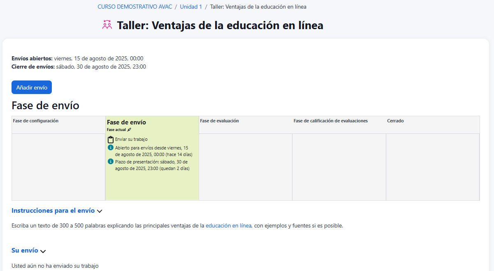Select the Fase de configuración column header
Image resolution: width=494 pixels, height=271 pixels.
pyautogui.click(x=36, y=121)
